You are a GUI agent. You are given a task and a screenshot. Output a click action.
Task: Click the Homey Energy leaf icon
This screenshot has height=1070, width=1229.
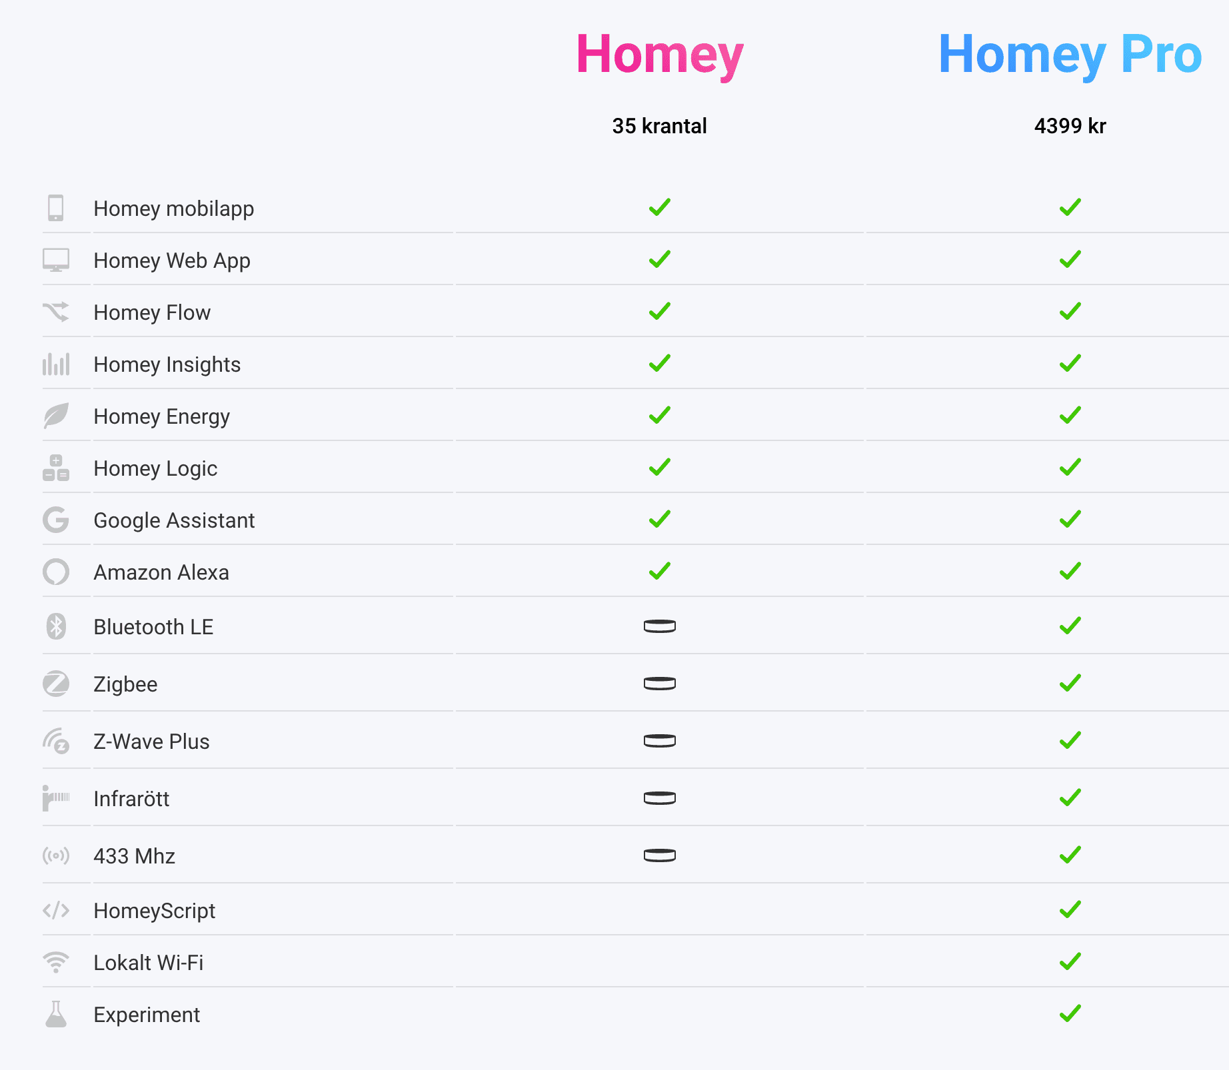tap(56, 416)
